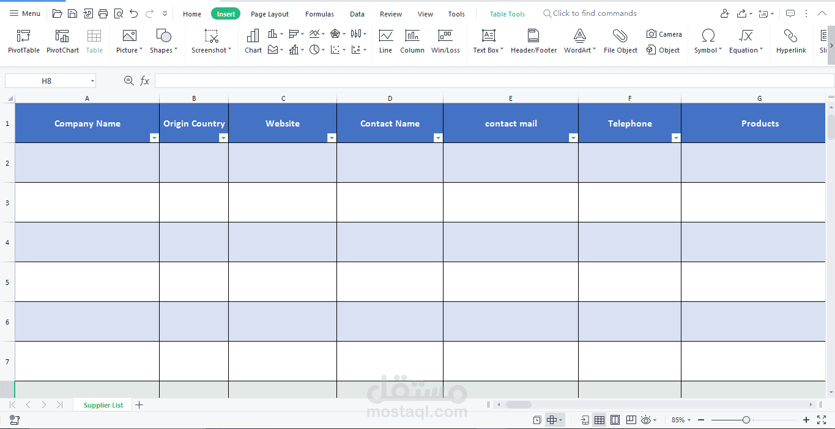Click the insert function fx button

(x=145, y=81)
